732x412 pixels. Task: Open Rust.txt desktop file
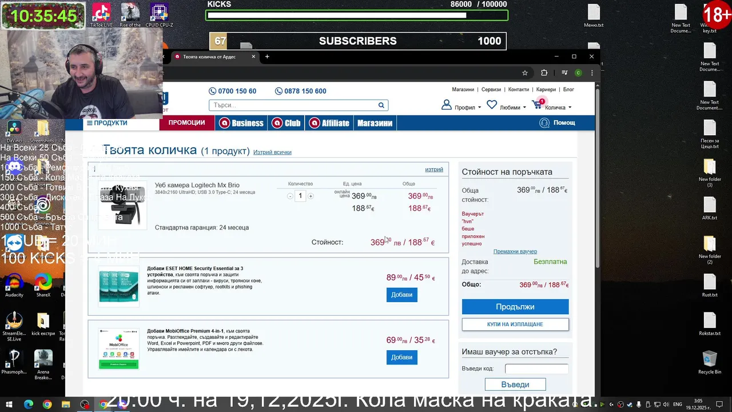click(710, 286)
